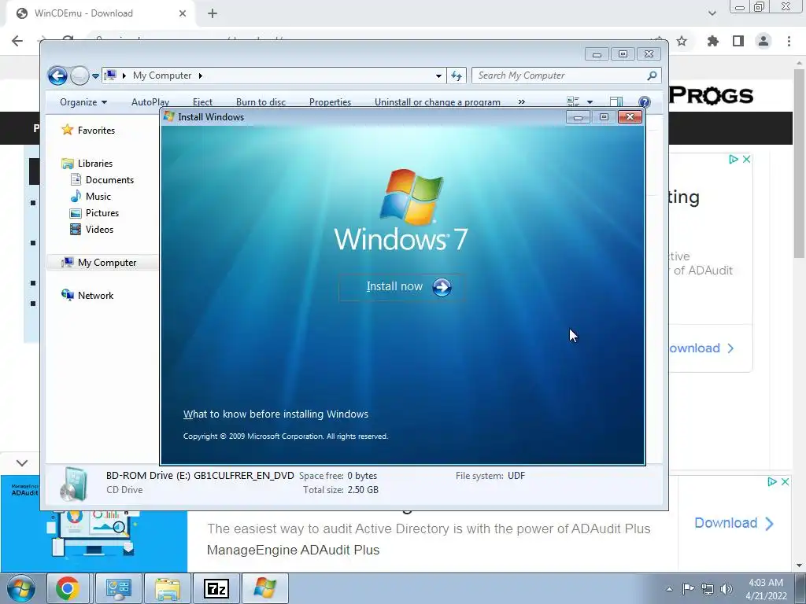Image resolution: width=806 pixels, height=604 pixels.
Task: Toggle Chrome side panel icon
Action: coord(738,41)
